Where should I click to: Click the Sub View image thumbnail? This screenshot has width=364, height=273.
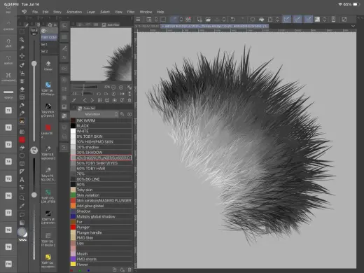pyautogui.click(x=101, y=55)
